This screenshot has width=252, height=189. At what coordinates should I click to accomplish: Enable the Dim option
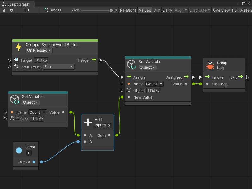tap(157, 10)
